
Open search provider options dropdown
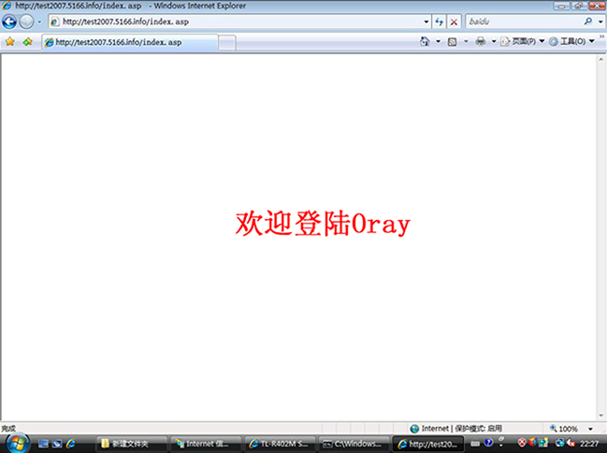[600, 22]
